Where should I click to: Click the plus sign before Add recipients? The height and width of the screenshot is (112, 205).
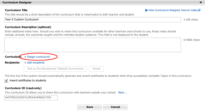25,63
